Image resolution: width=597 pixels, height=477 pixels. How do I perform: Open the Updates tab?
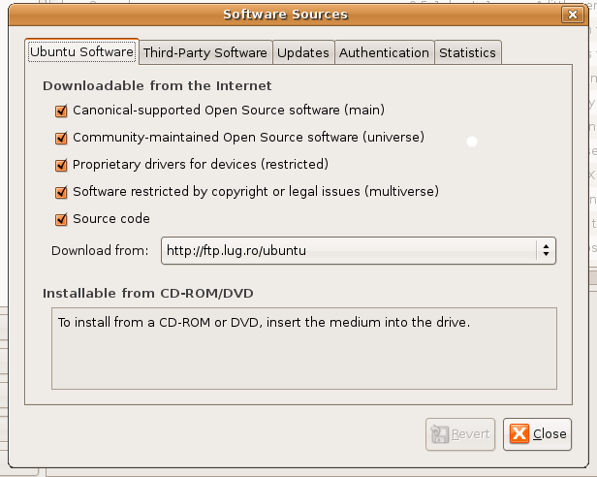pyautogui.click(x=303, y=52)
